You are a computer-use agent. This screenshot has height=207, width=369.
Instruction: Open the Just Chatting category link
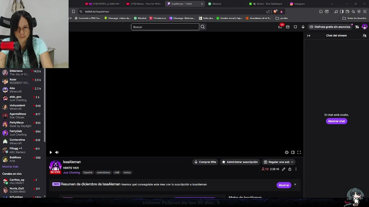click(71, 172)
